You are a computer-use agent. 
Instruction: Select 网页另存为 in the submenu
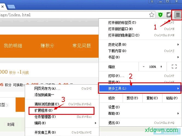(x=62, y=88)
